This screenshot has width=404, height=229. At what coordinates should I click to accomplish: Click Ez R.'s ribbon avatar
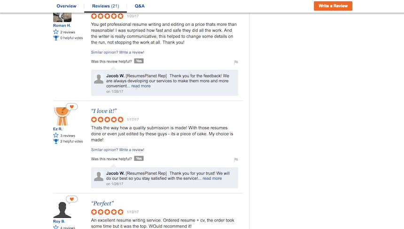pos(61,117)
